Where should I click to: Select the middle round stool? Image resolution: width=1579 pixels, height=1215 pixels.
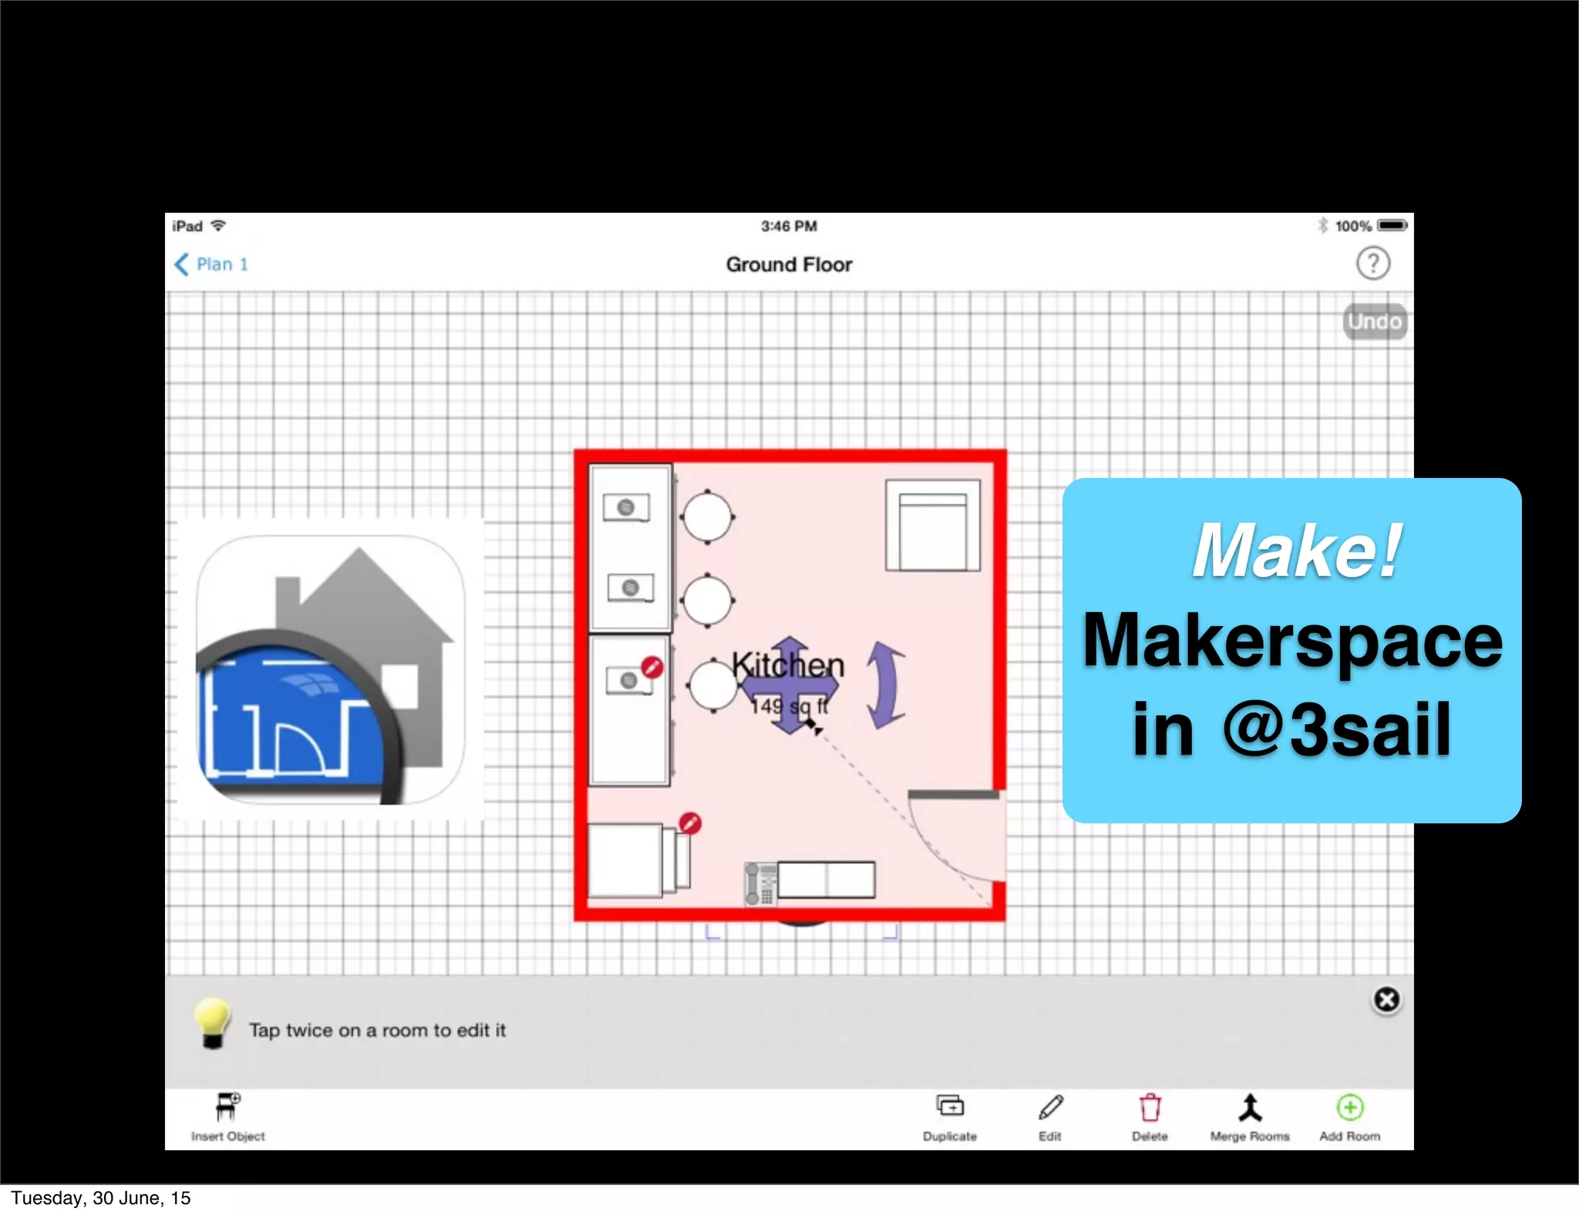coord(707,600)
